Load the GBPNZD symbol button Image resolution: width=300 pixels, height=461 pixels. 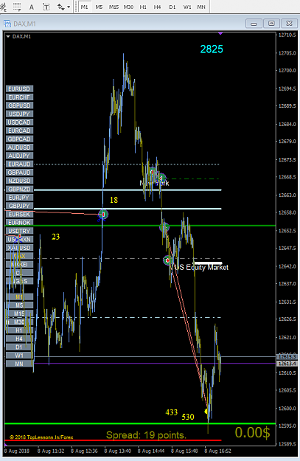(19, 189)
